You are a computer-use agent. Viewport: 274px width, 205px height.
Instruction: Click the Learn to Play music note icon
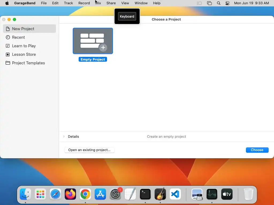(x=8, y=46)
